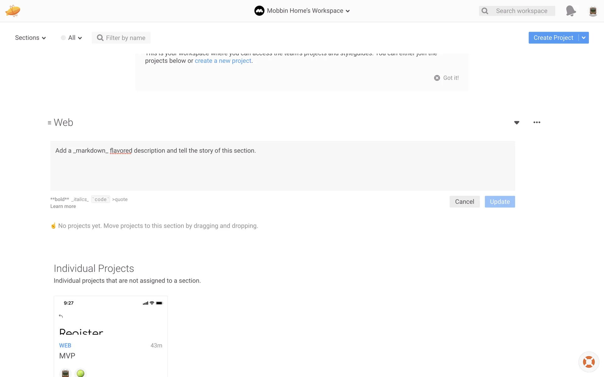Click the Mobbin workspace logo icon

pos(259,11)
